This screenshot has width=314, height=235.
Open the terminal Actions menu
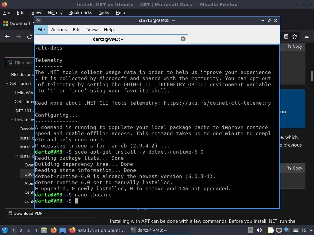tap(59, 30)
